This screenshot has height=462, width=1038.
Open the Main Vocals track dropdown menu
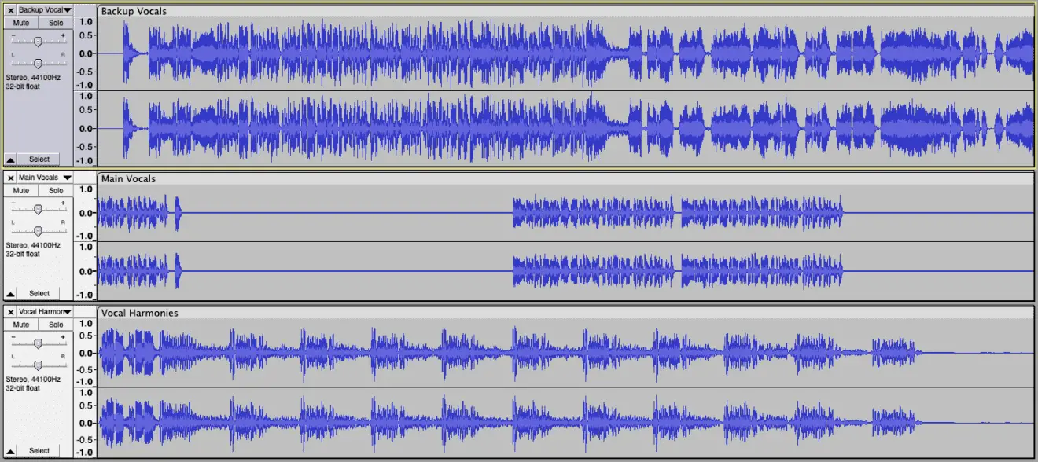(x=68, y=178)
